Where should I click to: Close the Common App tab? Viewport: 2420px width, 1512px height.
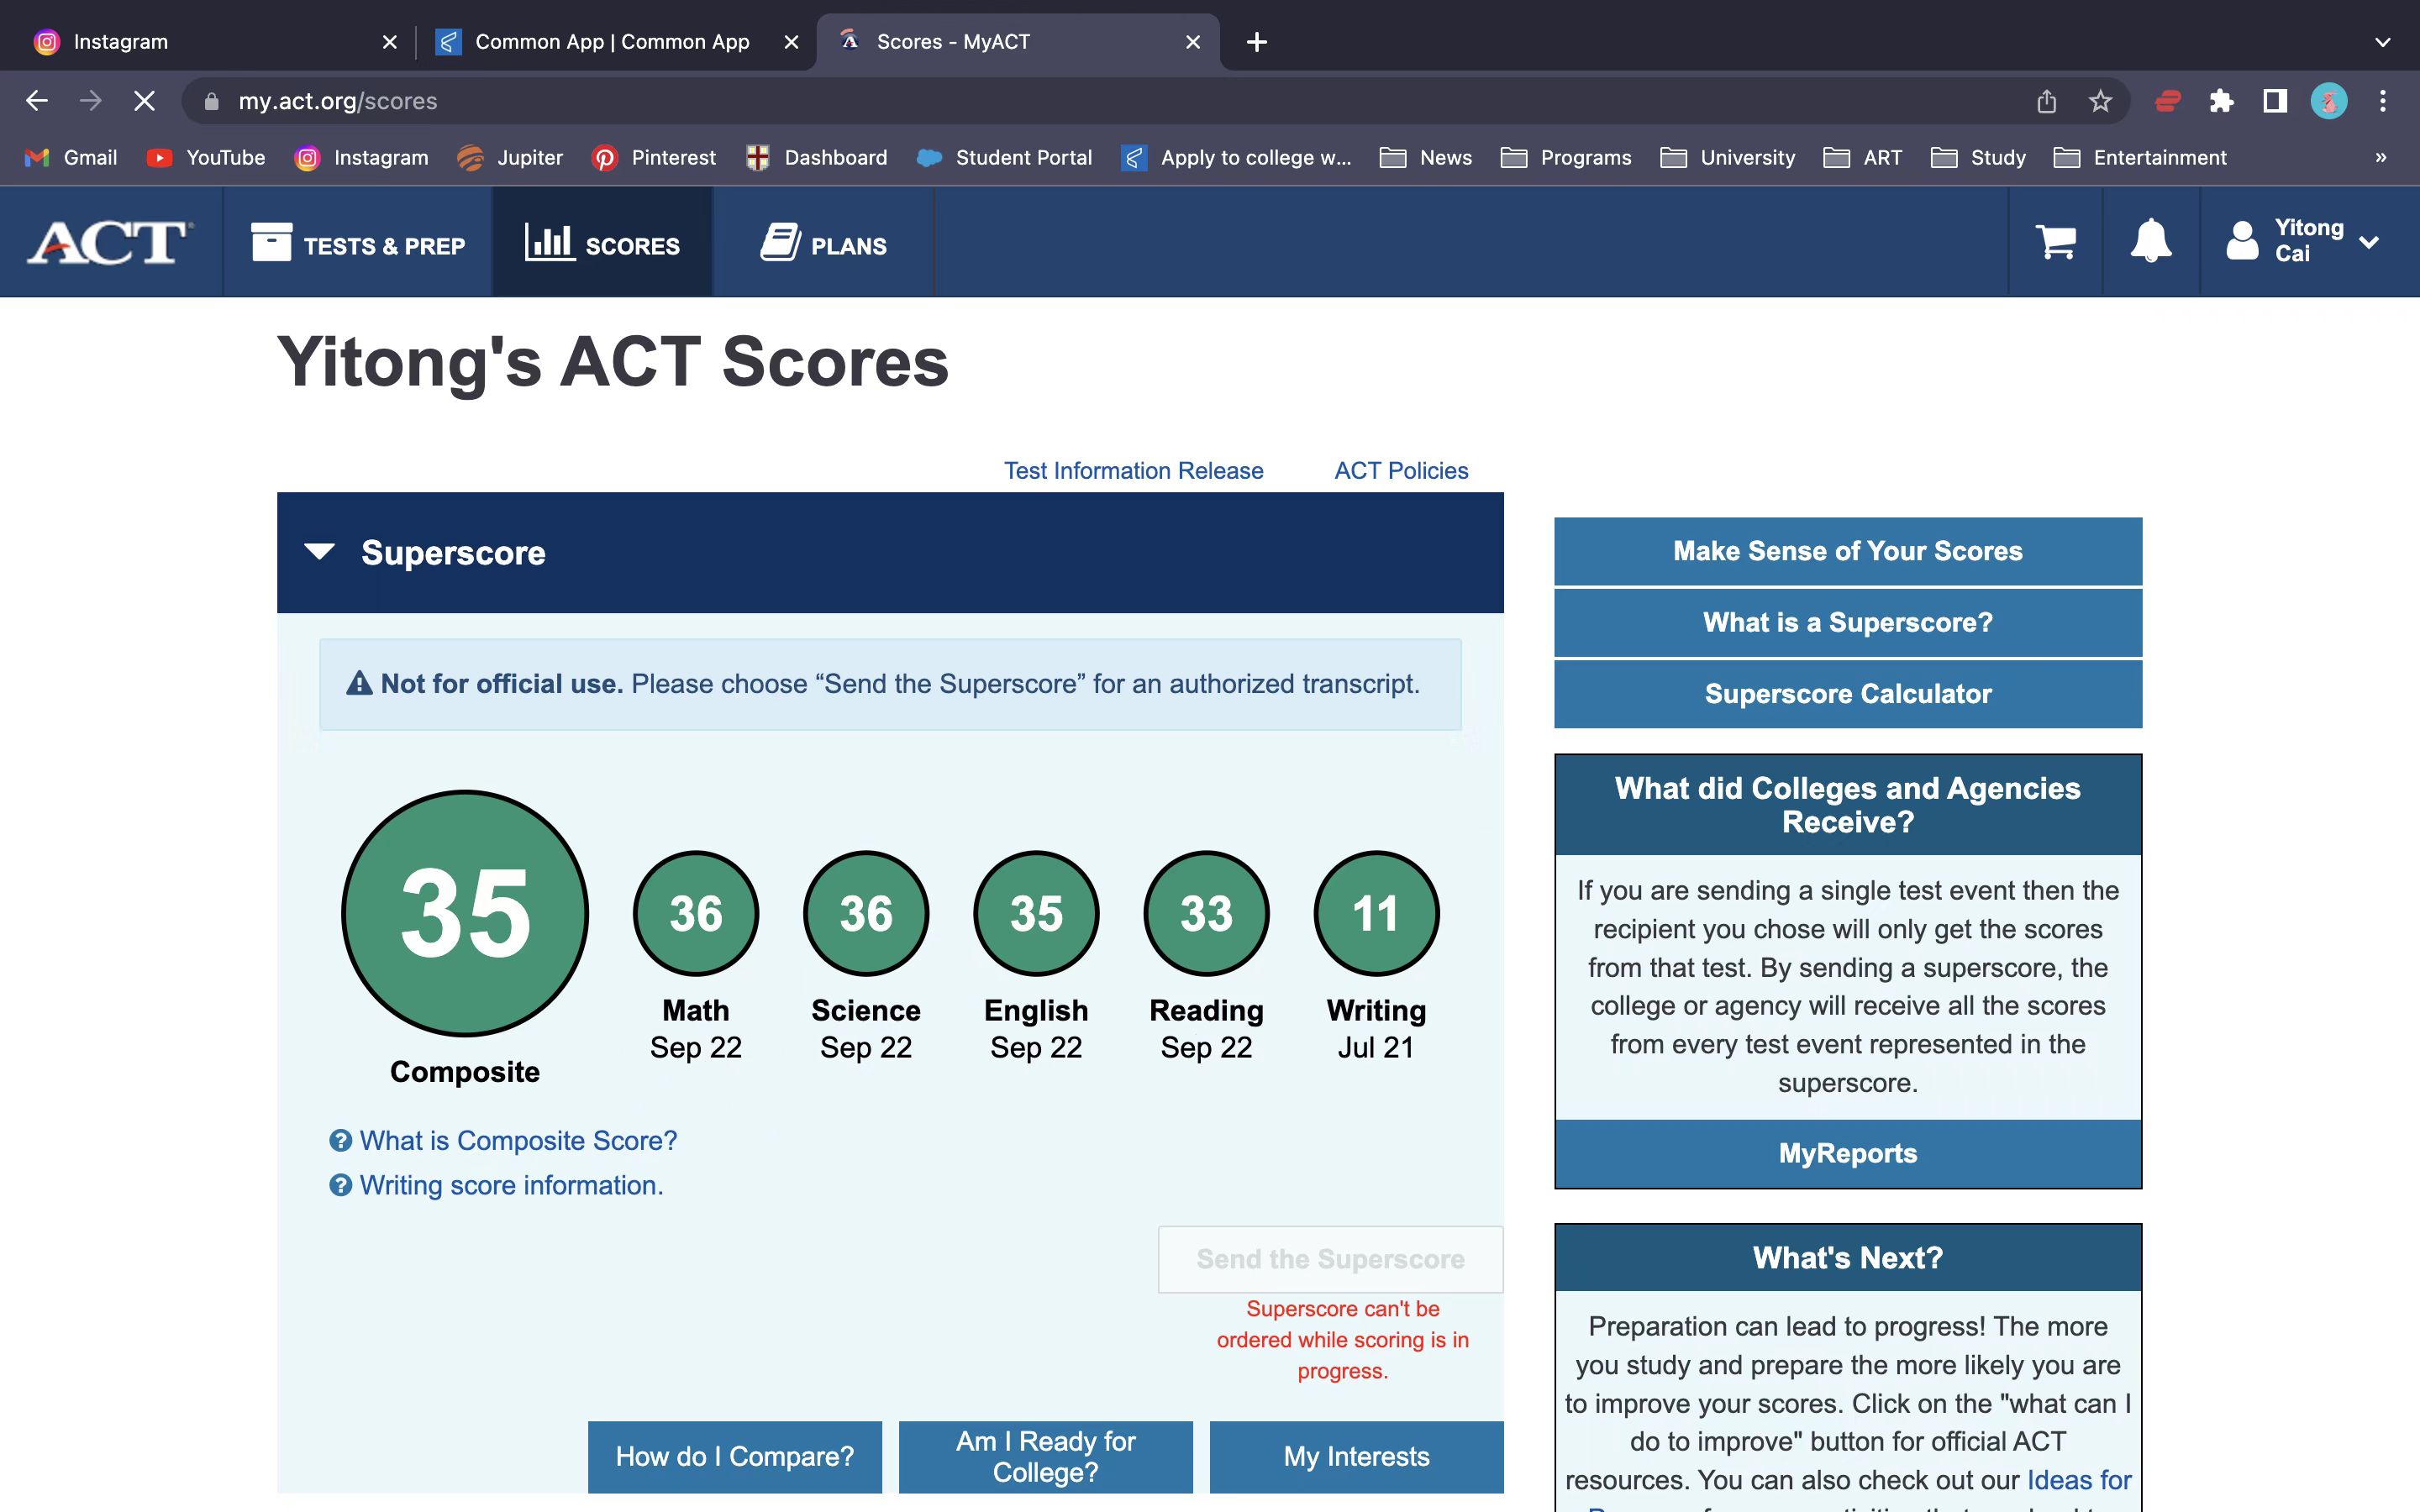tap(791, 42)
